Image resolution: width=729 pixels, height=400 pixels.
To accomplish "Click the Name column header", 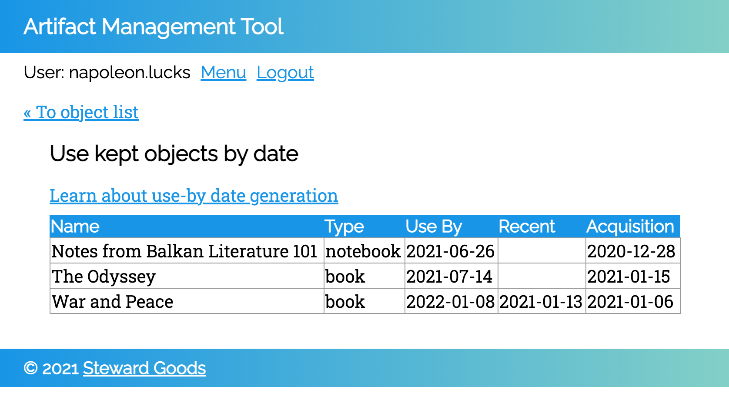I will [75, 227].
